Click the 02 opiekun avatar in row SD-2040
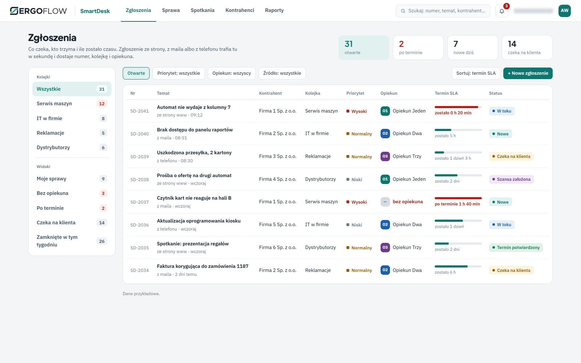 [x=385, y=134]
